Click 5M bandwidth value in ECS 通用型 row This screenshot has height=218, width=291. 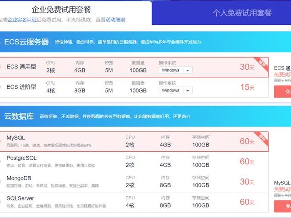pos(109,70)
